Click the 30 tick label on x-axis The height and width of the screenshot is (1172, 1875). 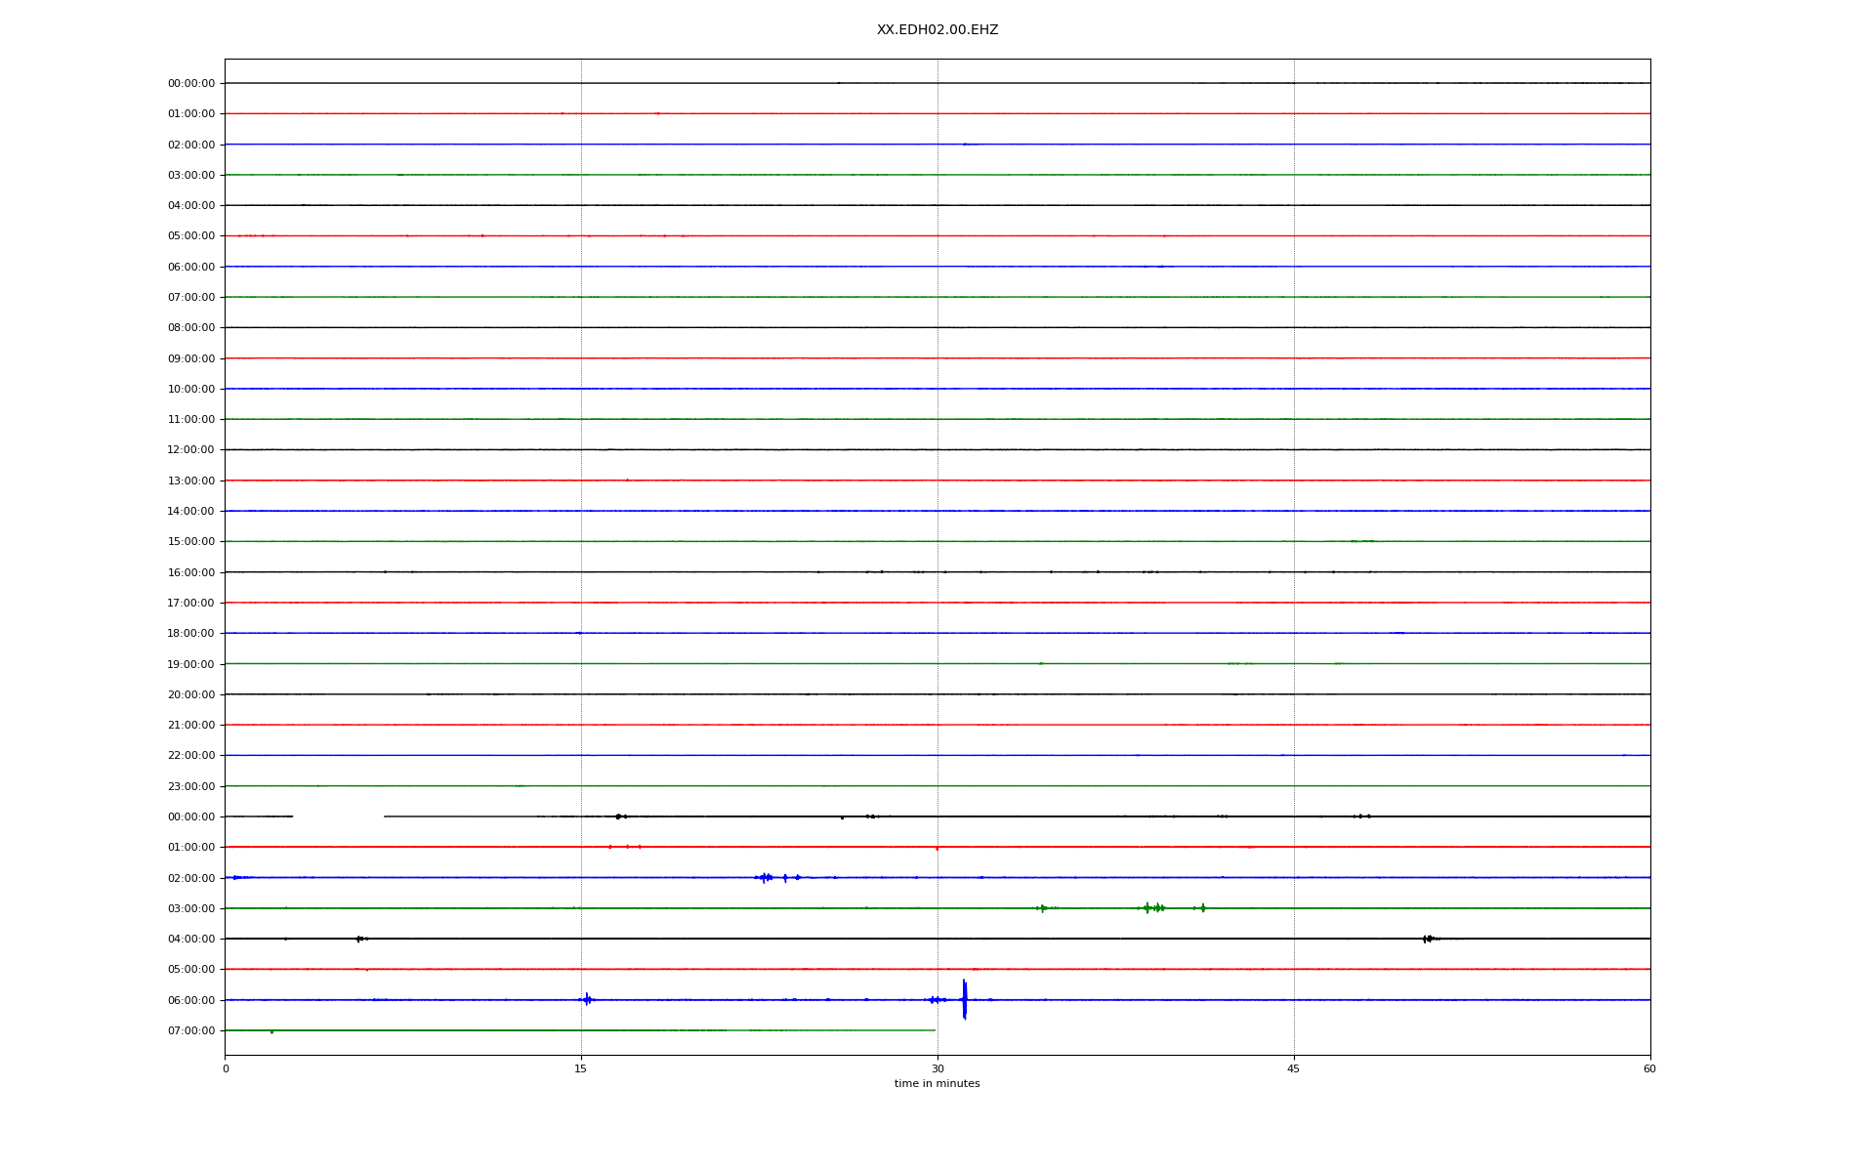click(937, 1068)
